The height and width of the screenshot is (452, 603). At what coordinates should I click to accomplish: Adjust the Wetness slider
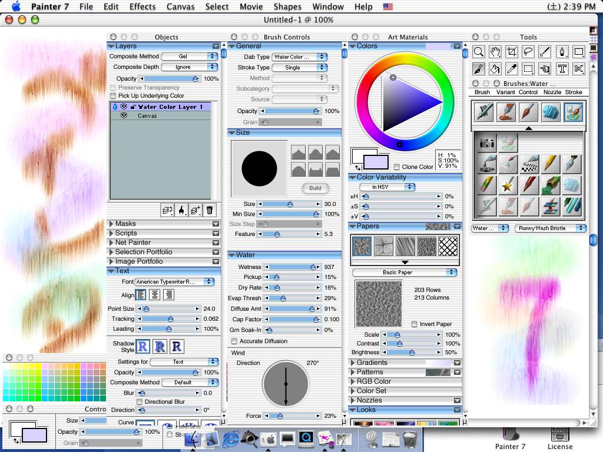[x=293, y=267]
